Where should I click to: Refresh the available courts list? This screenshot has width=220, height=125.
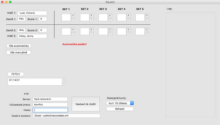pos(120,109)
